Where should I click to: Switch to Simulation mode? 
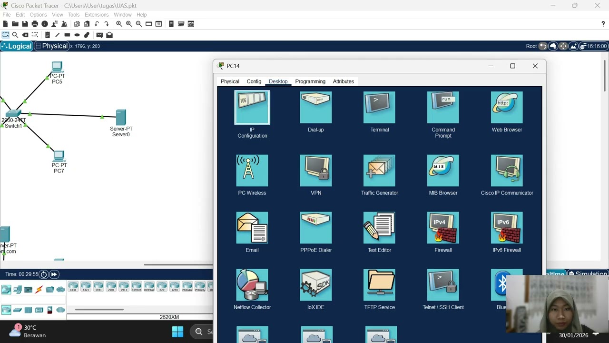588,273
